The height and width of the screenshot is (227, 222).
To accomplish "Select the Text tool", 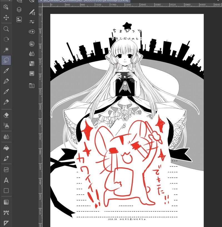I will click(6, 180).
